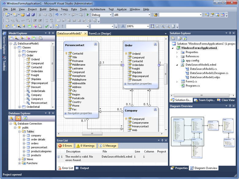Toggle the 1 Message filter

click(x=108, y=146)
